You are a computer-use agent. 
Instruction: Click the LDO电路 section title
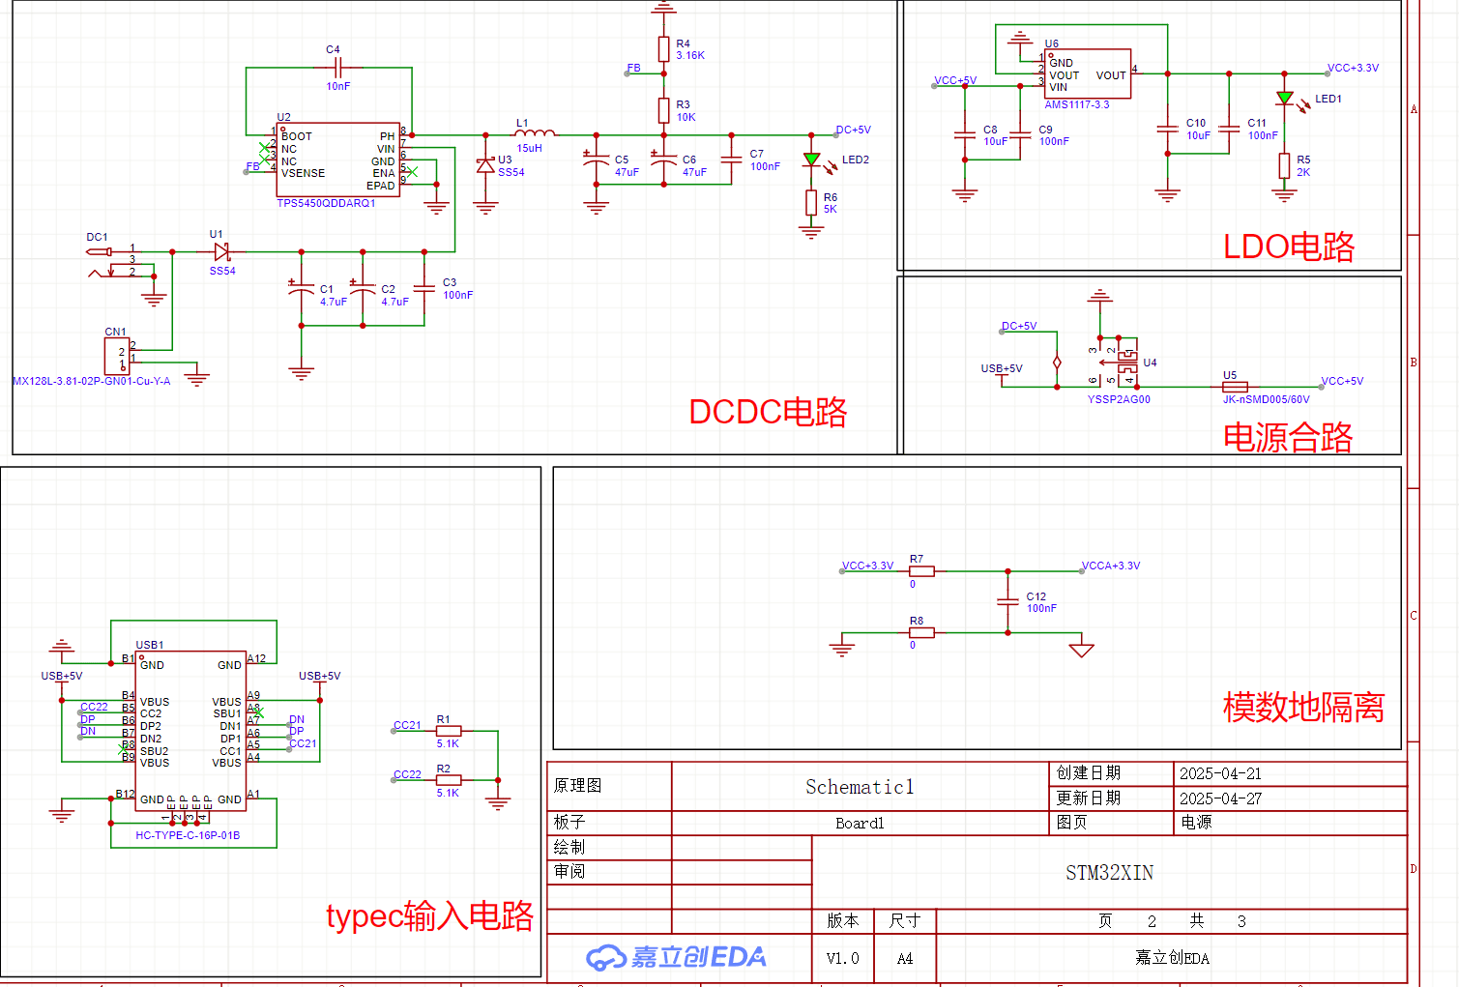click(1289, 247)
